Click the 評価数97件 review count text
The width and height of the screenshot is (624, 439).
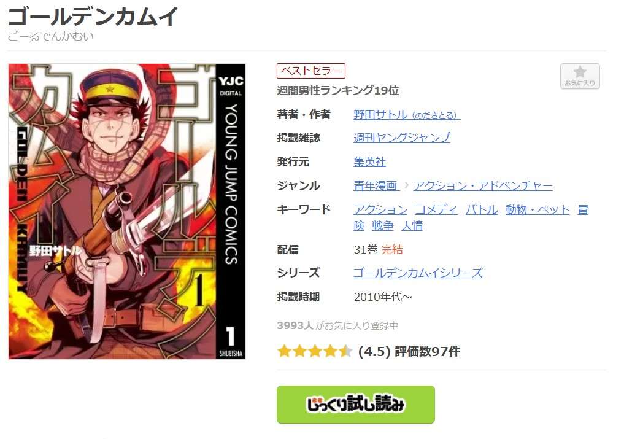427,351
